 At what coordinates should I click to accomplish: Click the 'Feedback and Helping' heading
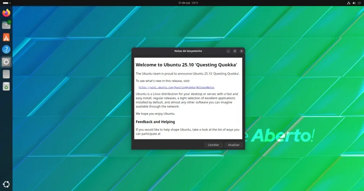(x=155, y=122)
